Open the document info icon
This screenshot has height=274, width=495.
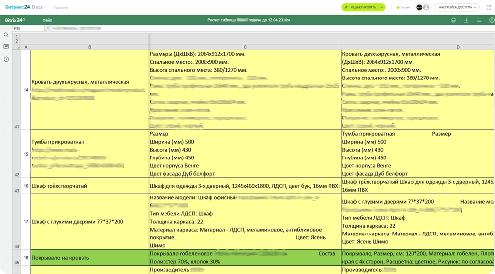coord(6,59)
